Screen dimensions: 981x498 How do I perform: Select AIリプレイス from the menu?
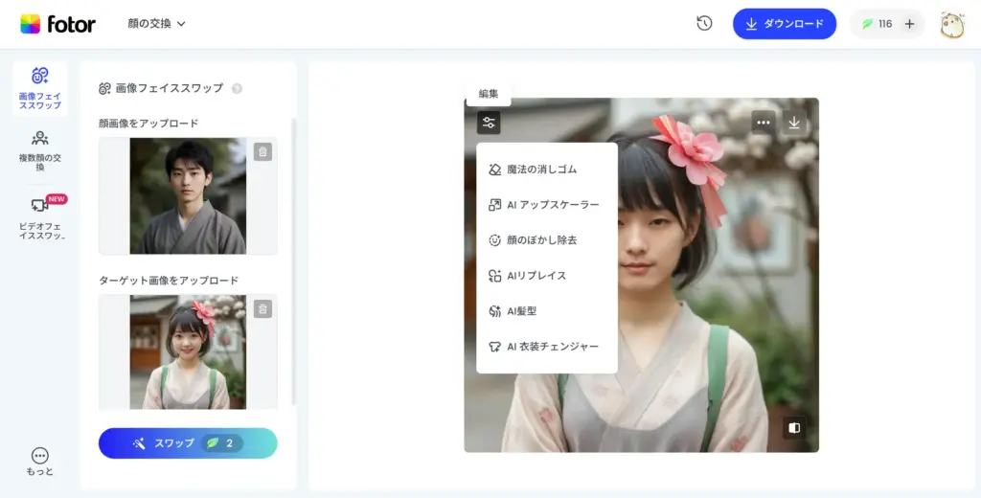547,275
